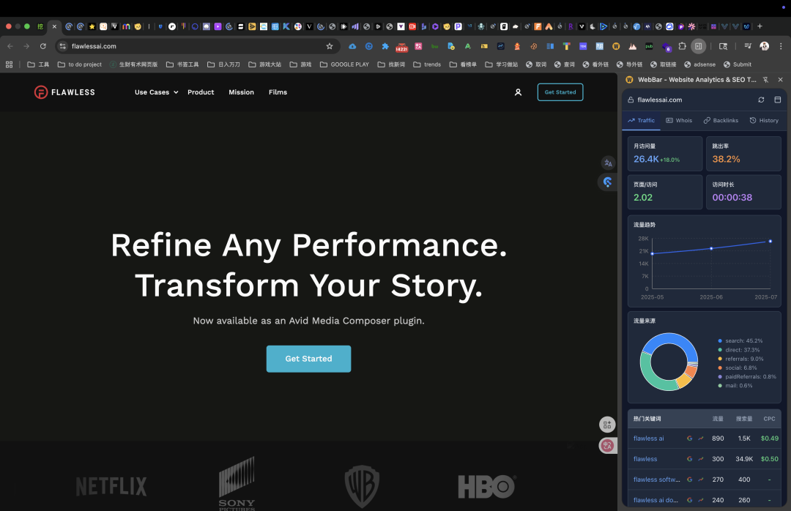
Task: Refresh WebBar data for flawlessai.com
Action: tap(761, 100)
